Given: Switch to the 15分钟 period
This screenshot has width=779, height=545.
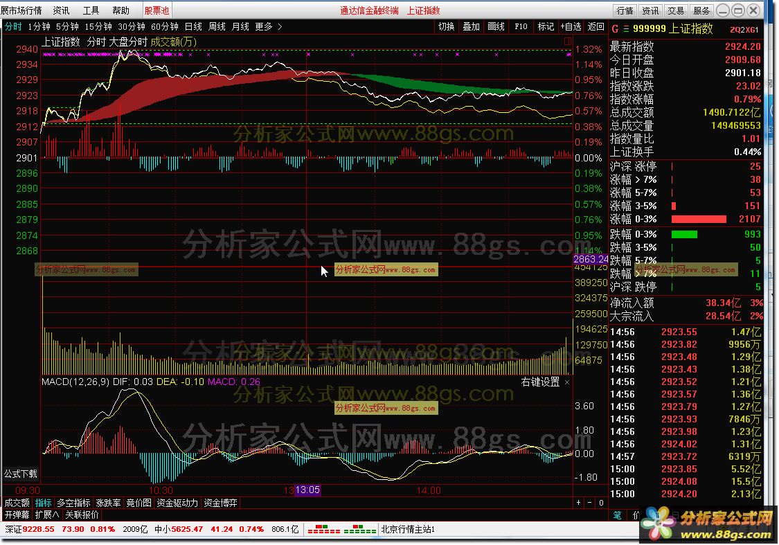Looking at the screenshot, I should click(98, 27).
